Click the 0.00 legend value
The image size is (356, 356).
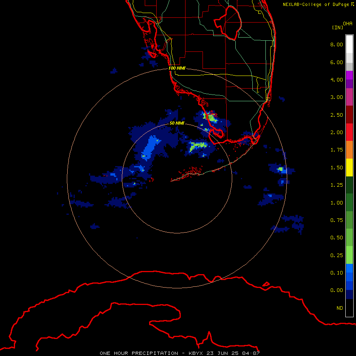[x=337, y=290]
